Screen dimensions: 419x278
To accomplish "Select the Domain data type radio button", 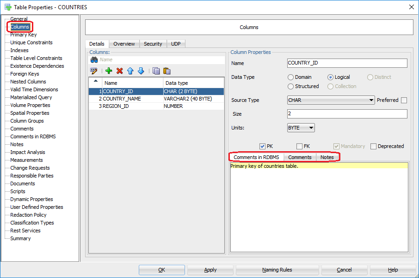I will click(290, 77).
